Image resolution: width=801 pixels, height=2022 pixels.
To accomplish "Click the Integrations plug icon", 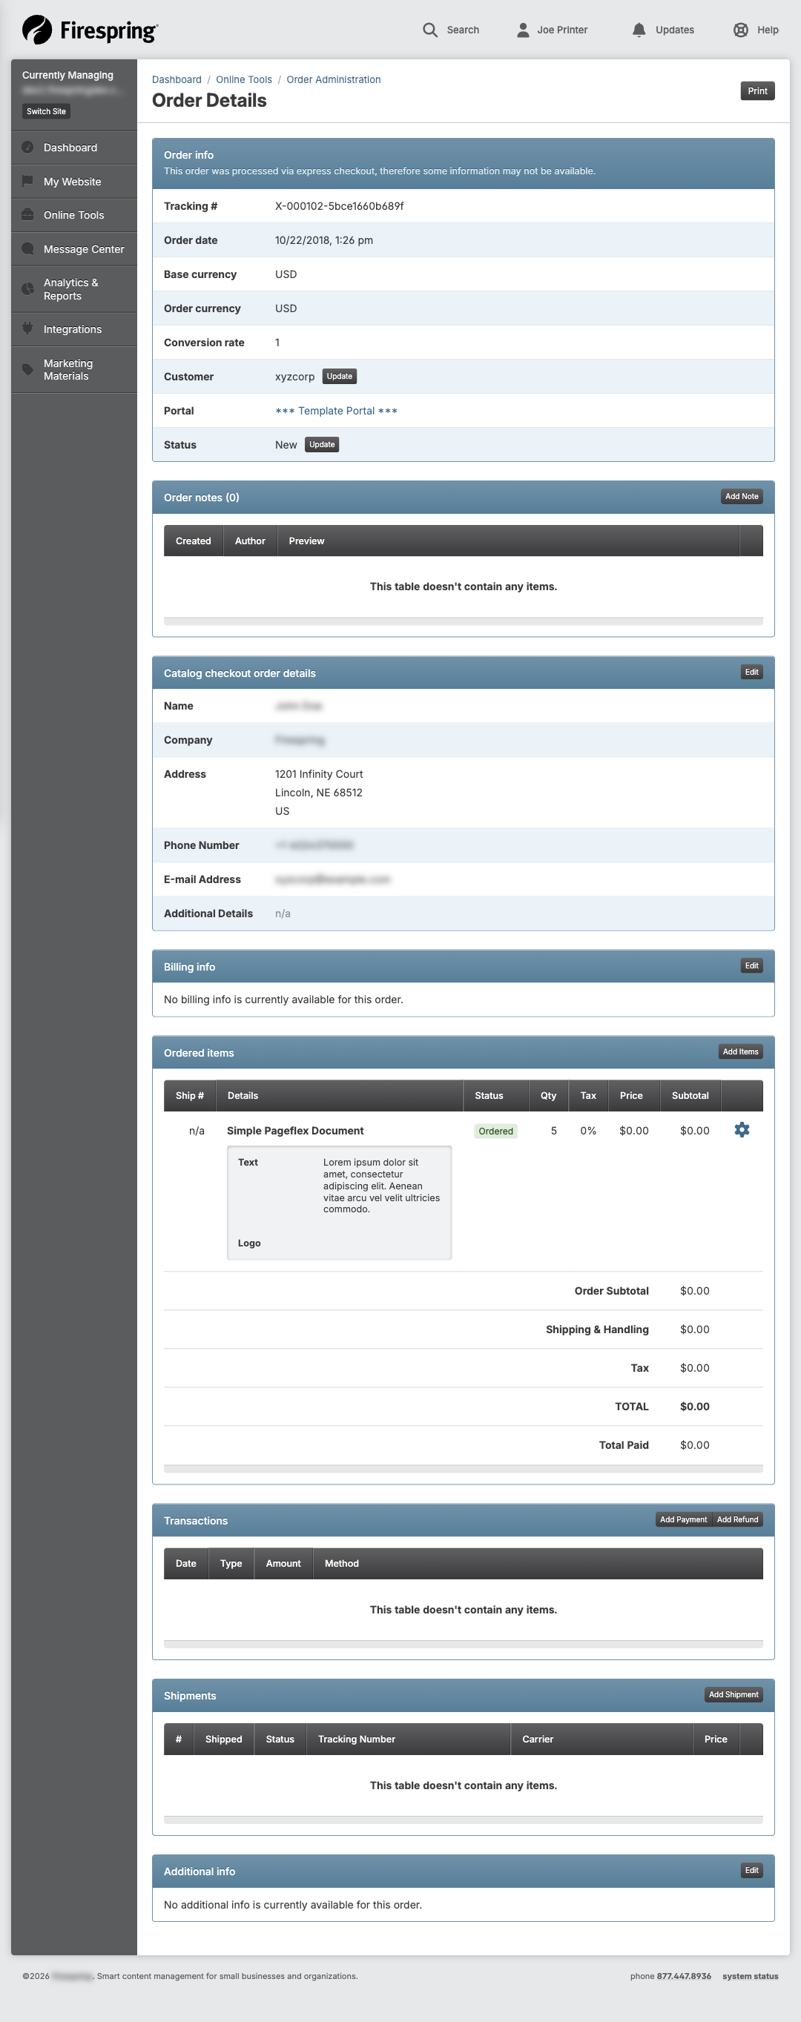I will click(27, 329).
